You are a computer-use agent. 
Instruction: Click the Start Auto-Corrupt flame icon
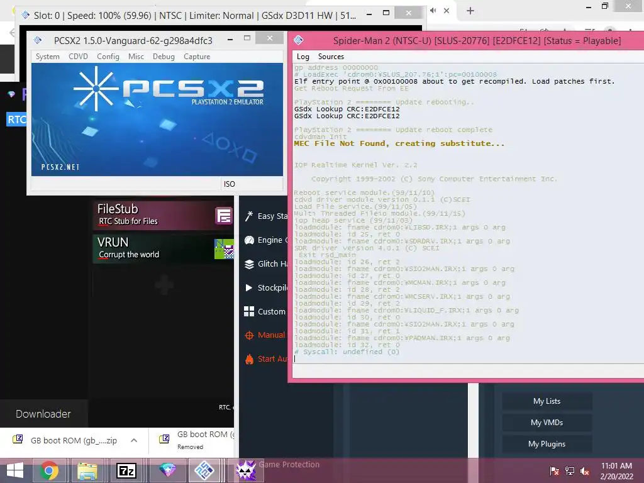249,359
